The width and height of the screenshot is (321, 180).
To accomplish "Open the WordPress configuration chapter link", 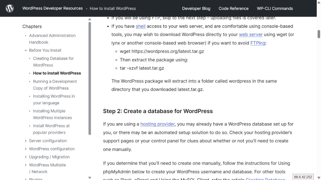I will tap(52, 149).
